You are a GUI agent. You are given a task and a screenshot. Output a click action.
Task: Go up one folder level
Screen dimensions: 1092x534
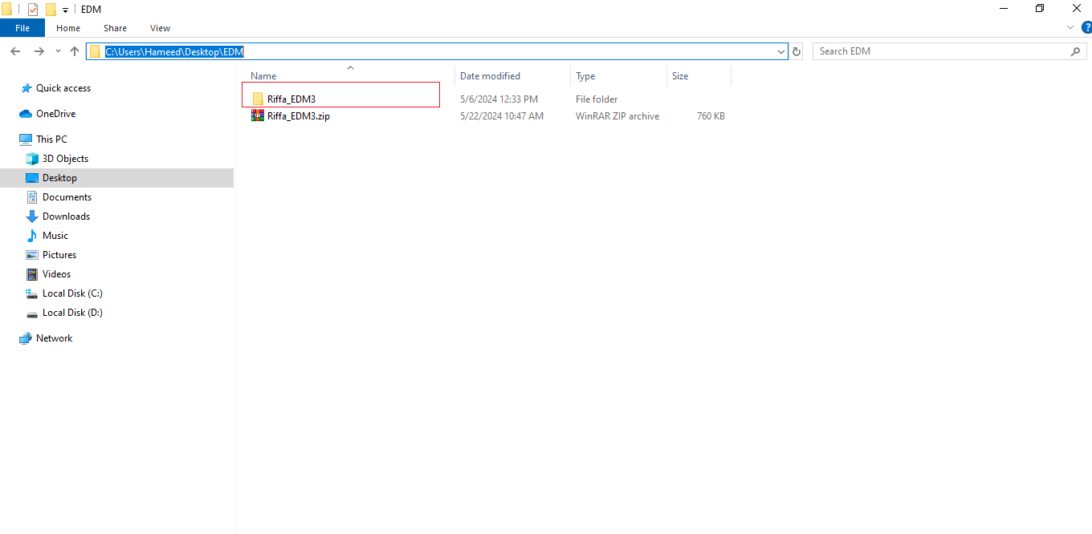pos(75,51)
